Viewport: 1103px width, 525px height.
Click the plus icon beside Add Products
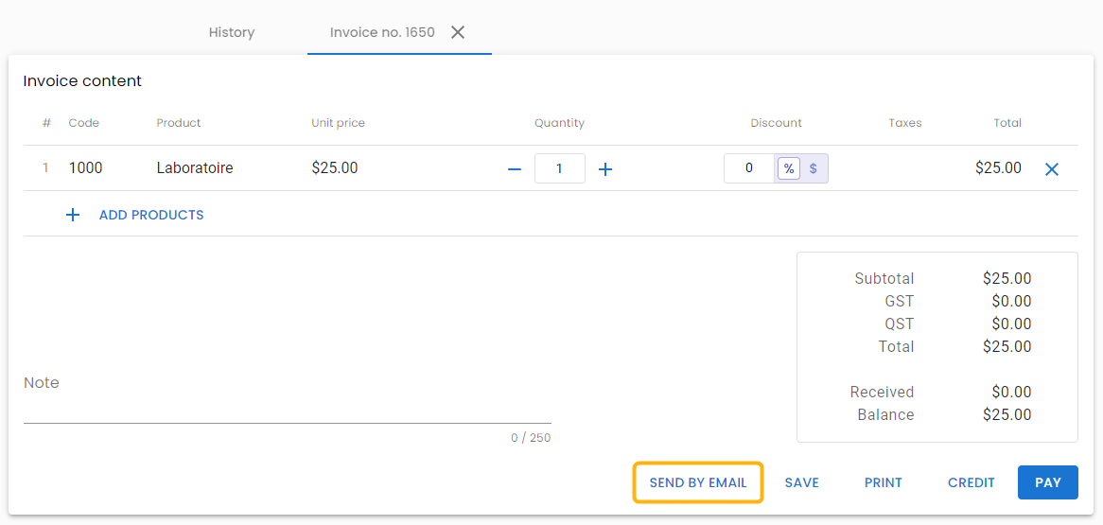[73, 216]
